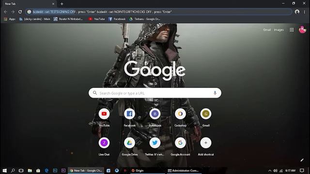This screenshot has height=174, width=310.
Task: Open the Gmail shortcut tile
Action: [206, 117]
